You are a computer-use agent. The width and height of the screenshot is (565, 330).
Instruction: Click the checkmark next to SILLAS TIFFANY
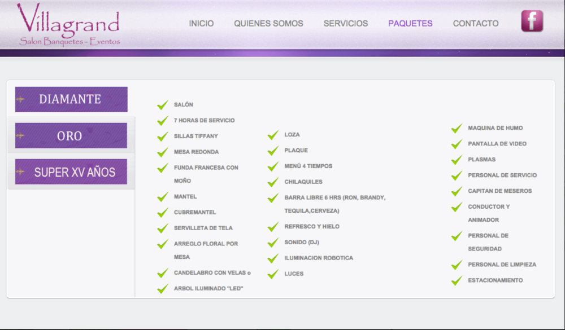[x=163, y=137]
